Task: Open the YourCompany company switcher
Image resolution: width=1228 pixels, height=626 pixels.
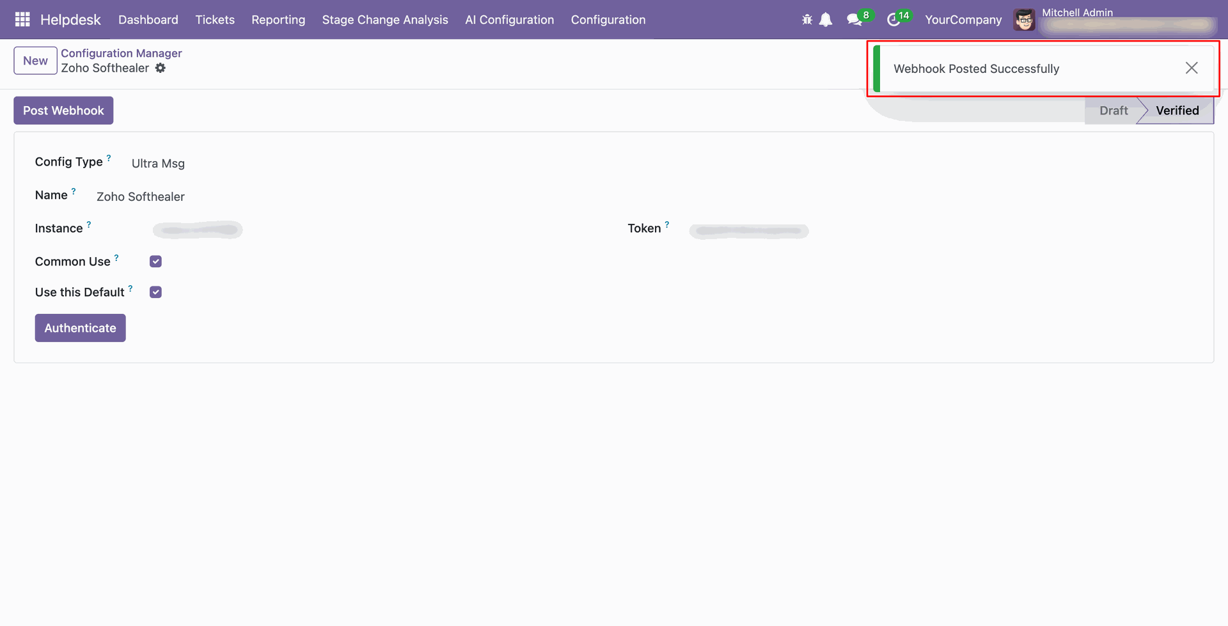Action: point(963,20)
